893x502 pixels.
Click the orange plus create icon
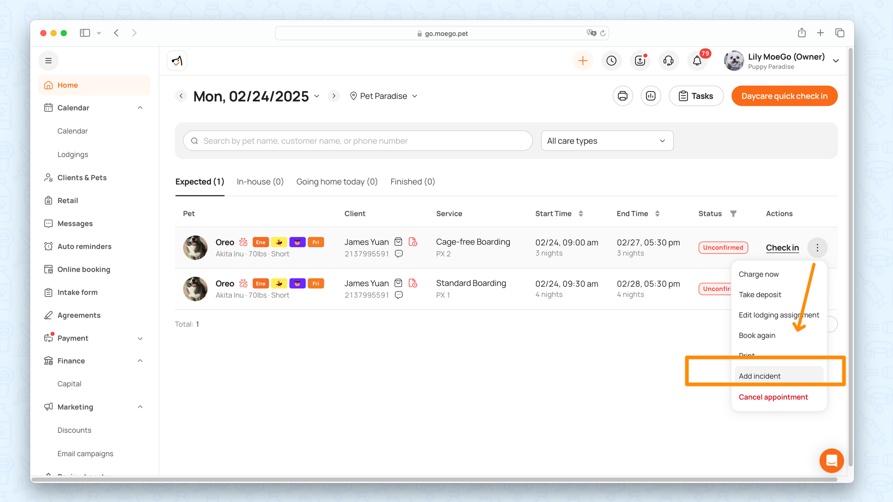(x=583, y=61)
